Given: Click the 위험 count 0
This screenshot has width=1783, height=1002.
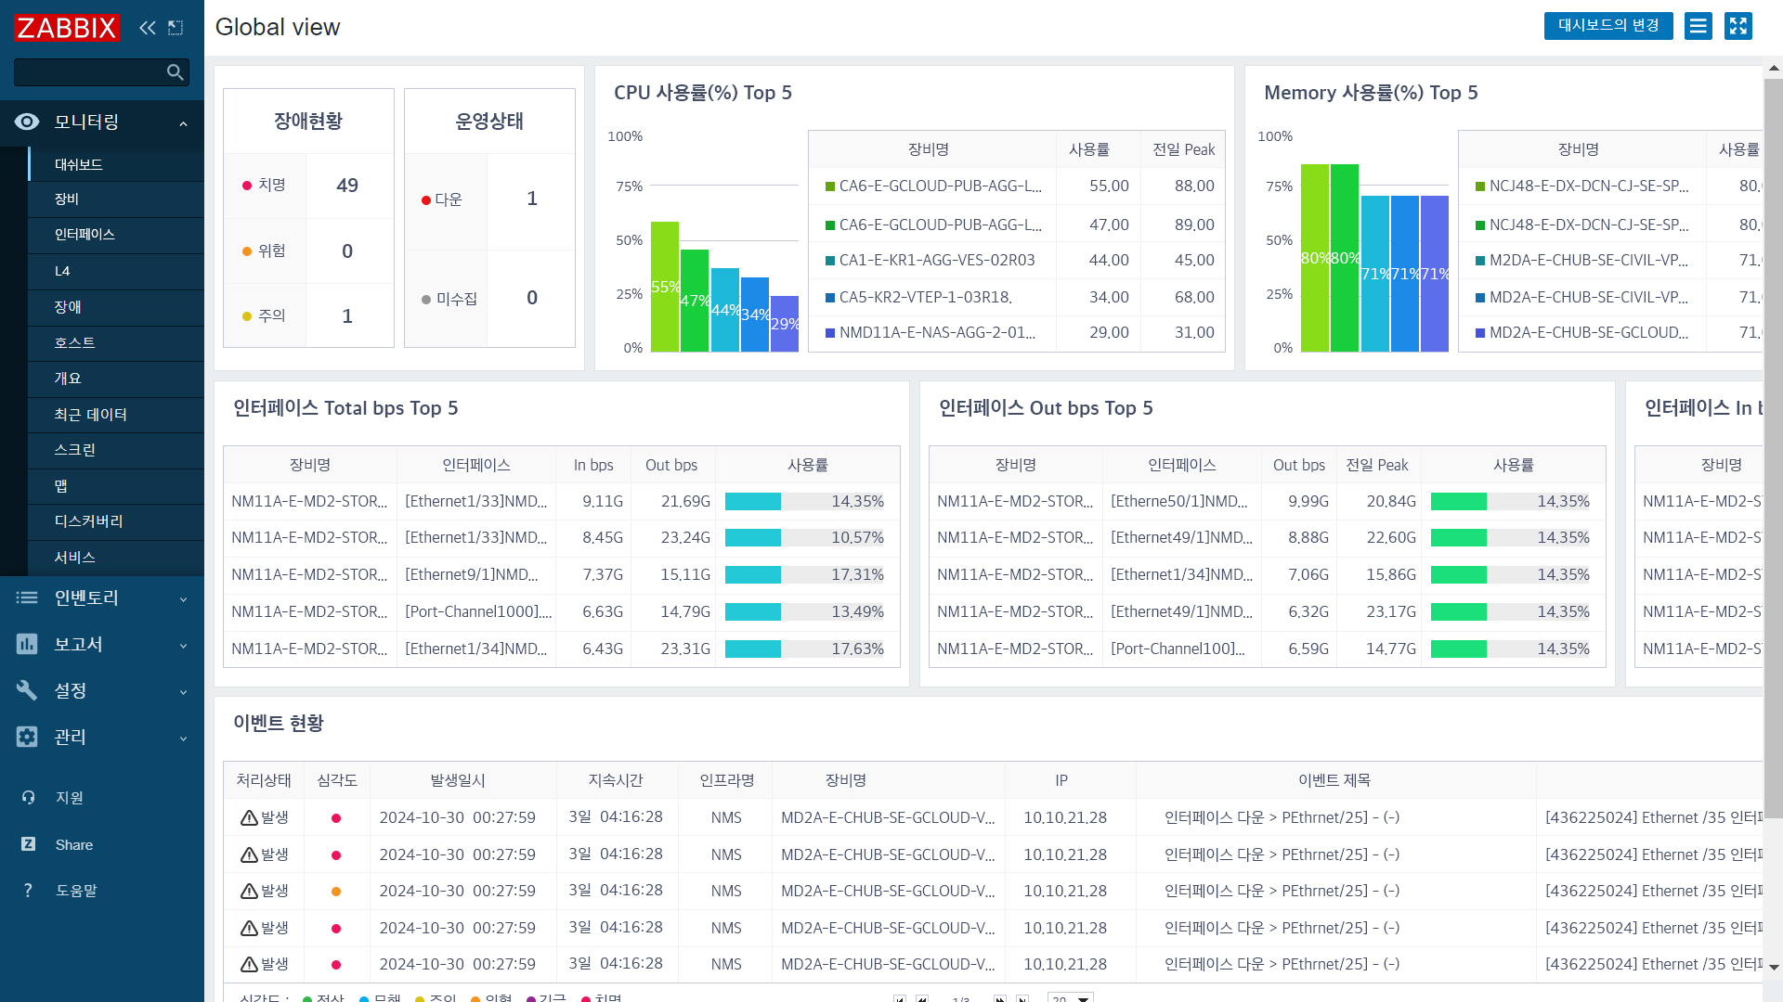Looking at the screenshot, I should [347, 251].
